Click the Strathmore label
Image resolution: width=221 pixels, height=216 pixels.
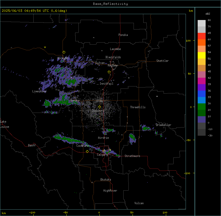pyautogui.click(x=132, y=156)
